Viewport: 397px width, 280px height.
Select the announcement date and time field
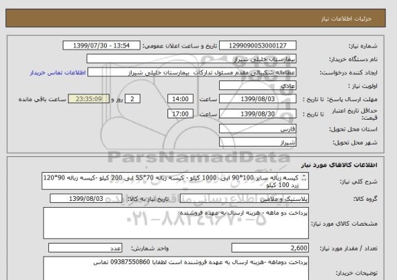click(101, 45)
